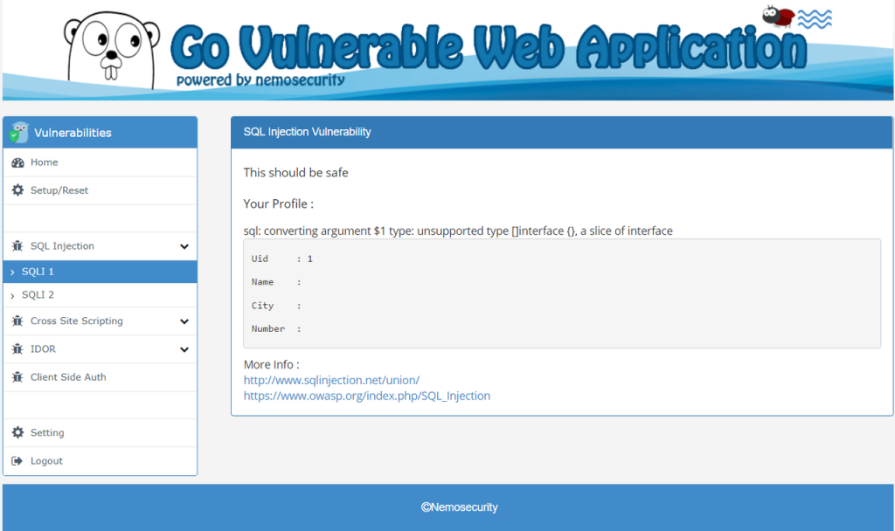Open the IDOR menu entry
Screen dimensions: 895x531
(x=100, y=349)
